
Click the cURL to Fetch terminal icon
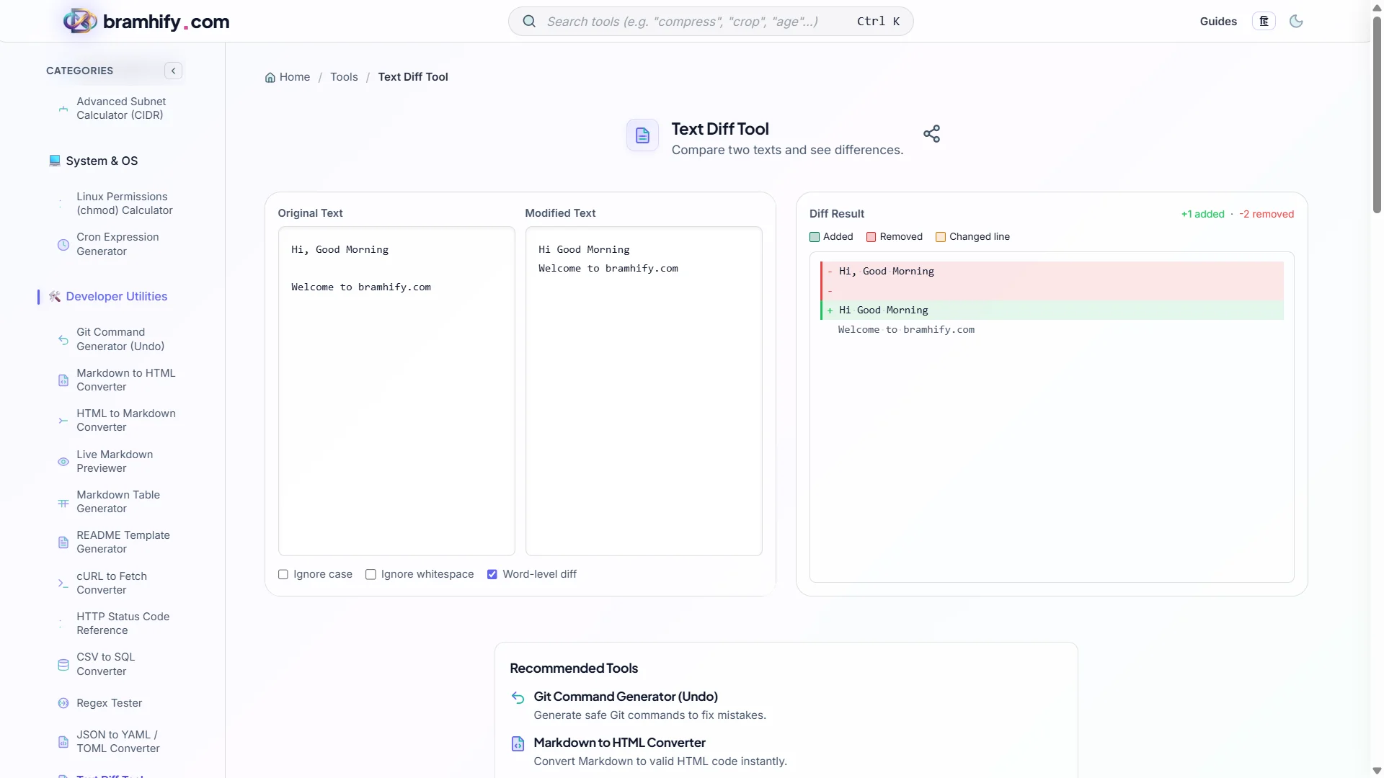pyautogui.click(x=63, y=583)
